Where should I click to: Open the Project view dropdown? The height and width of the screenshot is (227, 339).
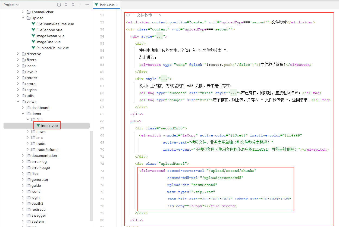click(x=11, y=5)
